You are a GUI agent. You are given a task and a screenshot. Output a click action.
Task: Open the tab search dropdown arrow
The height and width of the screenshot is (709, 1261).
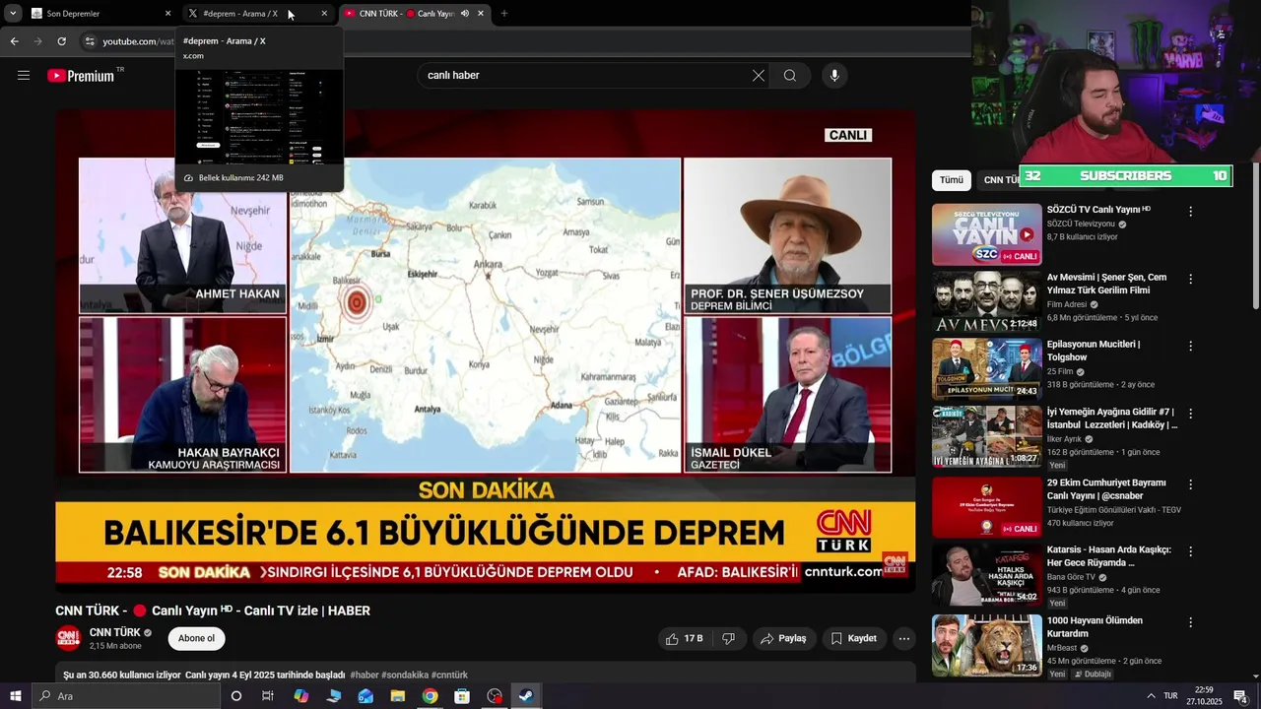pos(13,14)
